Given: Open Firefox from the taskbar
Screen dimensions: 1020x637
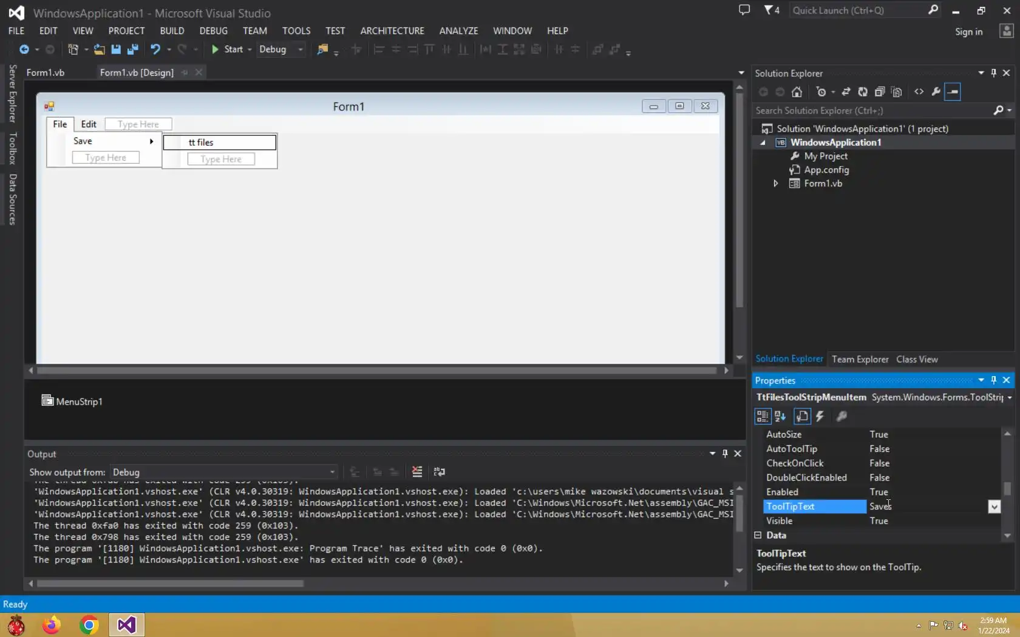Looking at the screenshot, I should (x=52, y=625).
